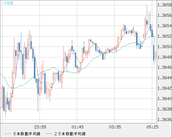Click the 1.3652 price axis label
The height and width of the screenshot is (138, 172).
click(165, 36)
